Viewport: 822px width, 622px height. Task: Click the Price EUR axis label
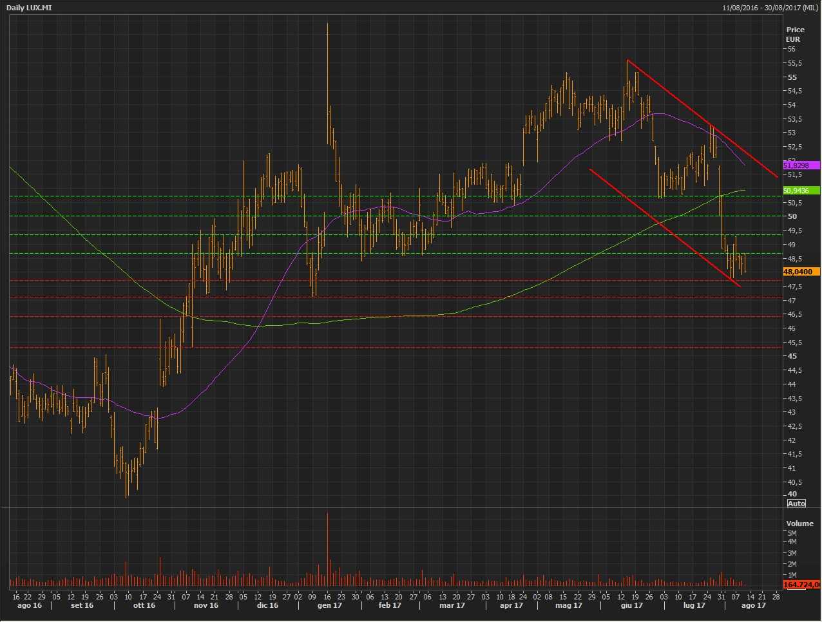pos(795,34)
